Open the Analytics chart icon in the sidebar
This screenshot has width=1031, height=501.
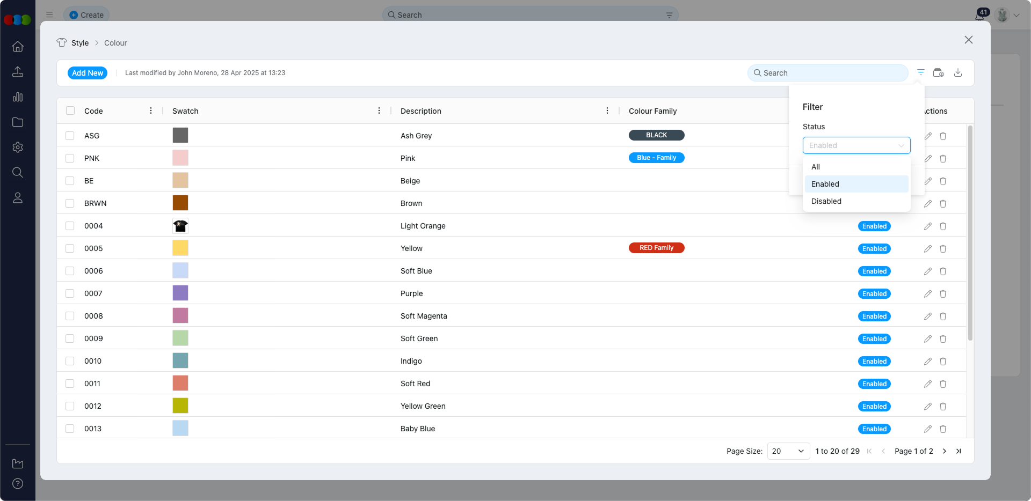click(x=18, y=97)
